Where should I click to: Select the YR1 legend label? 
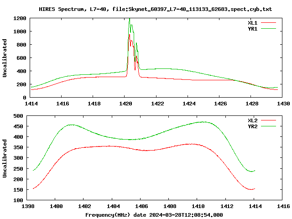252,29
